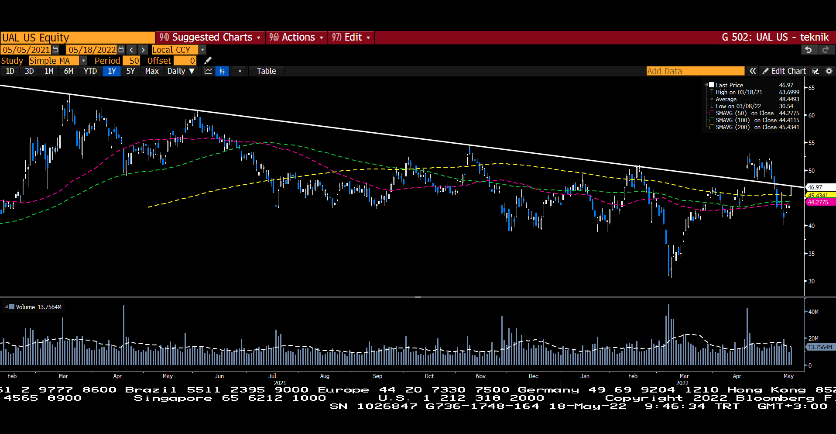Open the Local CCY currency dropdown
836x434 pixels.
point(202,50)
